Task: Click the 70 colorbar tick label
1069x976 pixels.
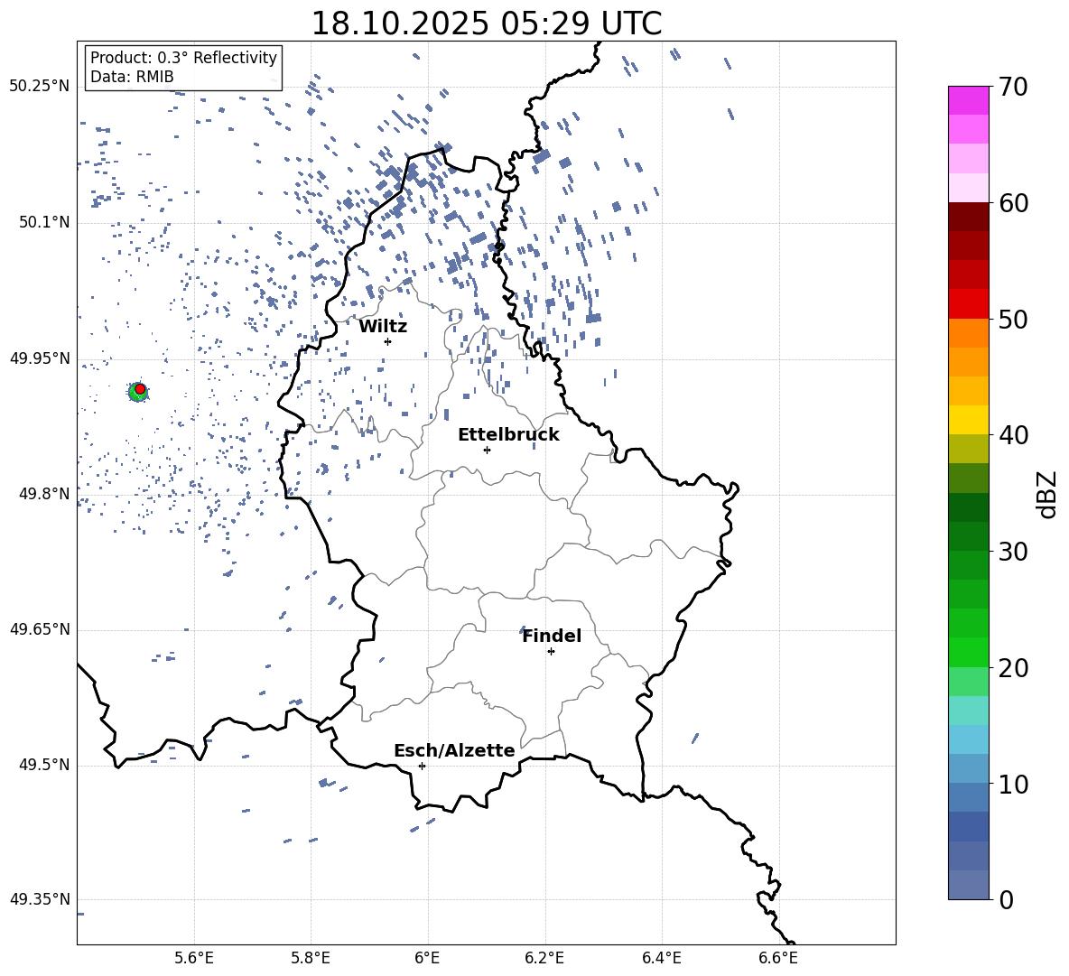Action: 1013,87
